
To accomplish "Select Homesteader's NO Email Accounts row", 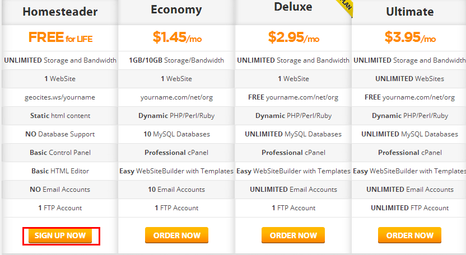I will pos(60,190).
